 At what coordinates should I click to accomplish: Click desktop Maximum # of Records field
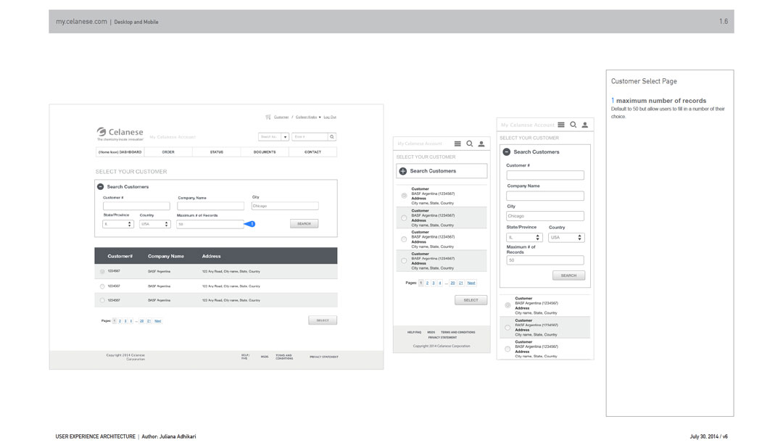point(210,224)
